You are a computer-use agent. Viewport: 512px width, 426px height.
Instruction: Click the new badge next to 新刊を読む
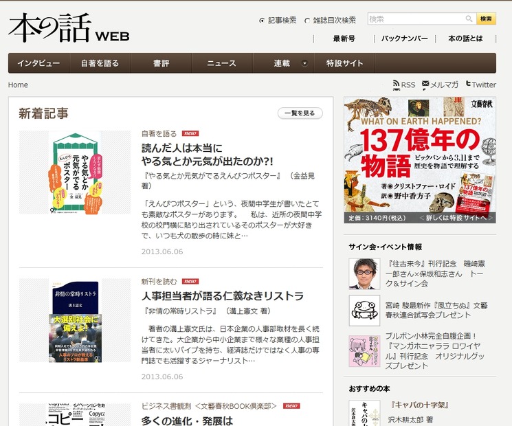click(x=190, y=281)
